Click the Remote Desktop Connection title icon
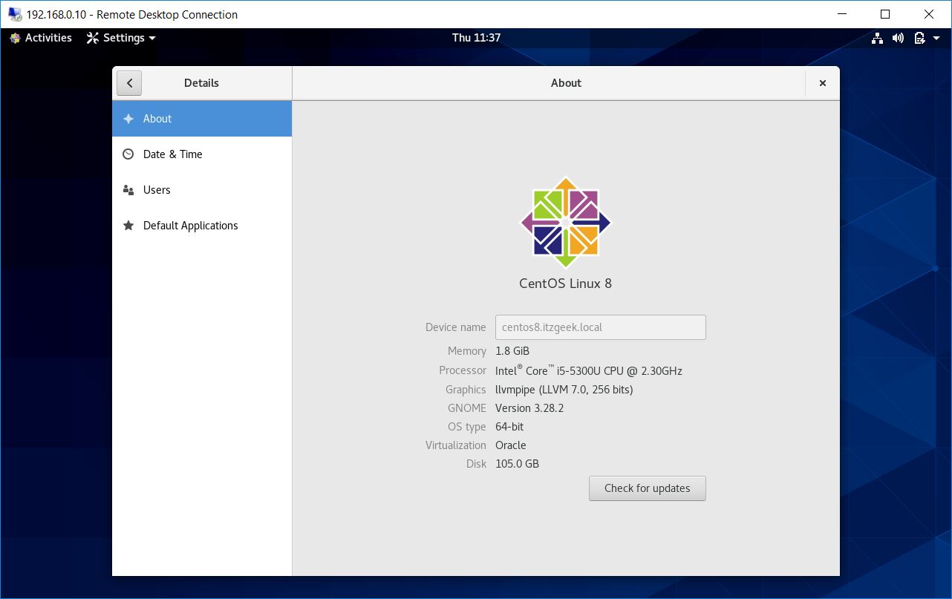952x599 pixels. click(x=15, y=14)
